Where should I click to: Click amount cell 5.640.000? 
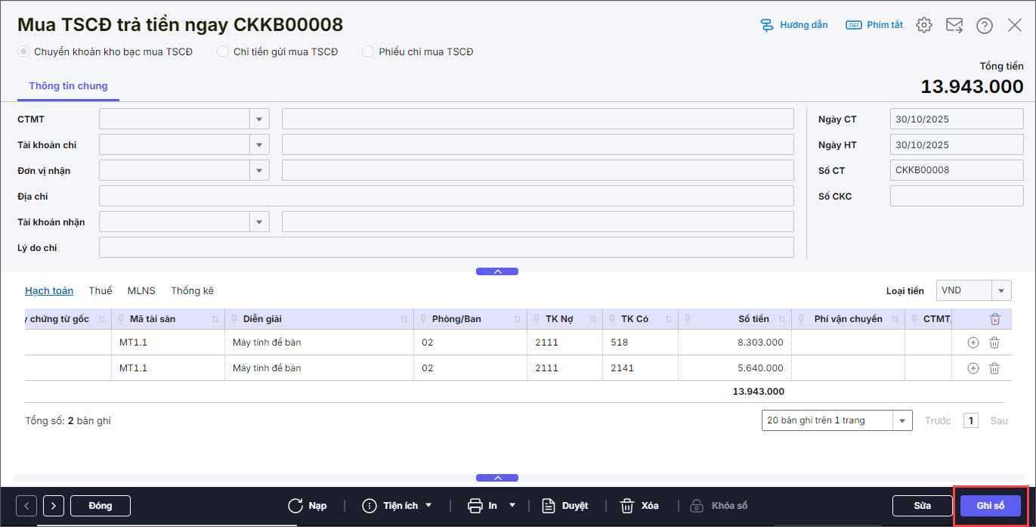coord(735,368)
